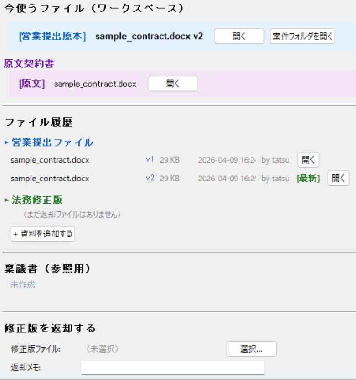This screenshot has height=380, width=356.
Task: Select the v2 row filename sample_contract.docx
Action: coord(50,179)
